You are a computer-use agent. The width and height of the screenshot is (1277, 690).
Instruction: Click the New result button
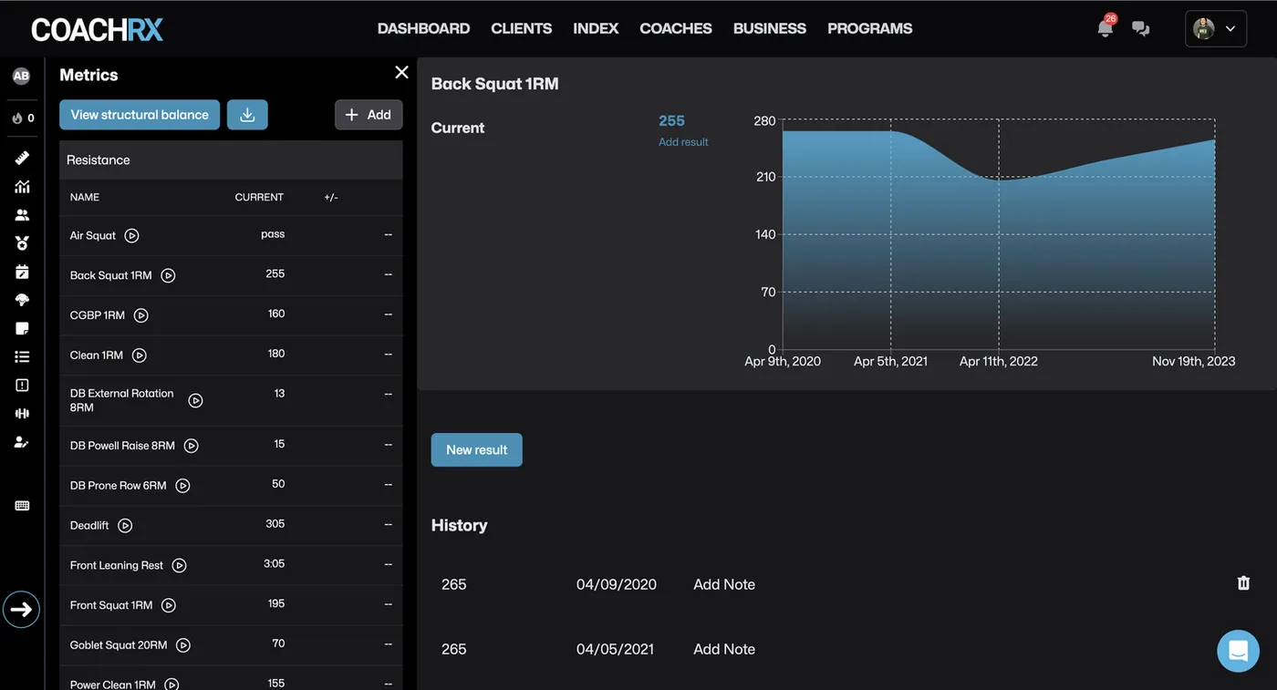[x=476, y=450]
